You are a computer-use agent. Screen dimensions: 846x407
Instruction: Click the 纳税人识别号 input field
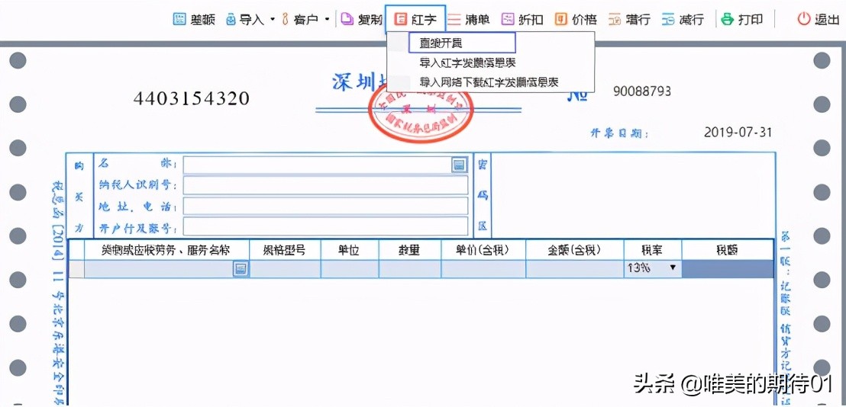pos(325,185)
